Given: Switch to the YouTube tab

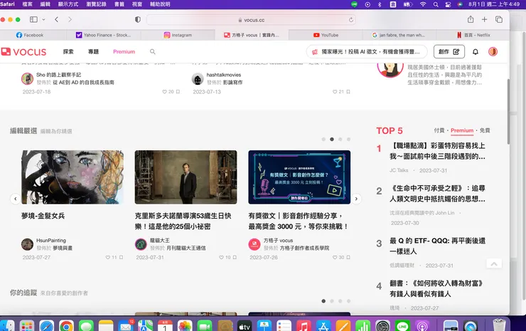Looking at the screenshot, I should [x=326, y=35].
